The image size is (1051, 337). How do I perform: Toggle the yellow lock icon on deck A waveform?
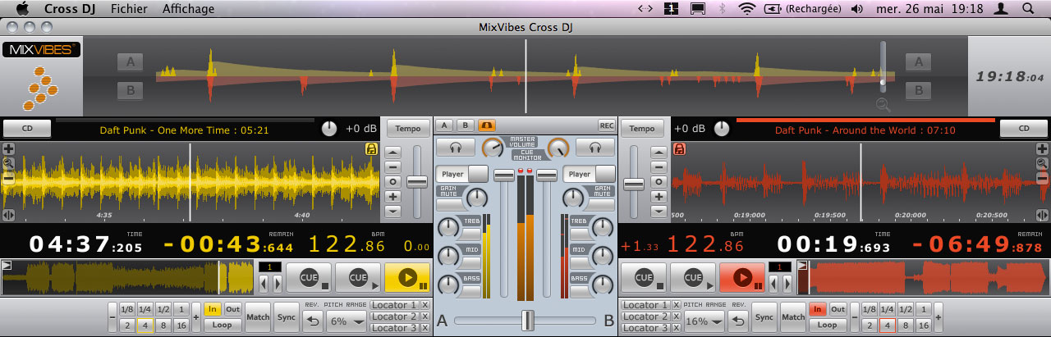(371, 149)
